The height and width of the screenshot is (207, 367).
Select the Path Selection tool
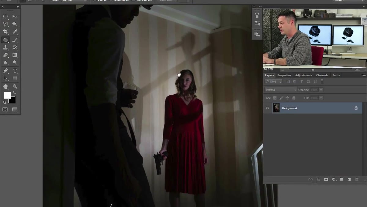click(x=6, y=78)
